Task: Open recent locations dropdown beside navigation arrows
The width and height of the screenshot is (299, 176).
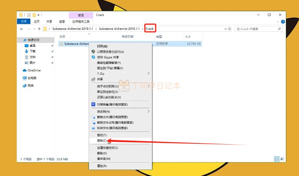Action: (x=34, y=29)
